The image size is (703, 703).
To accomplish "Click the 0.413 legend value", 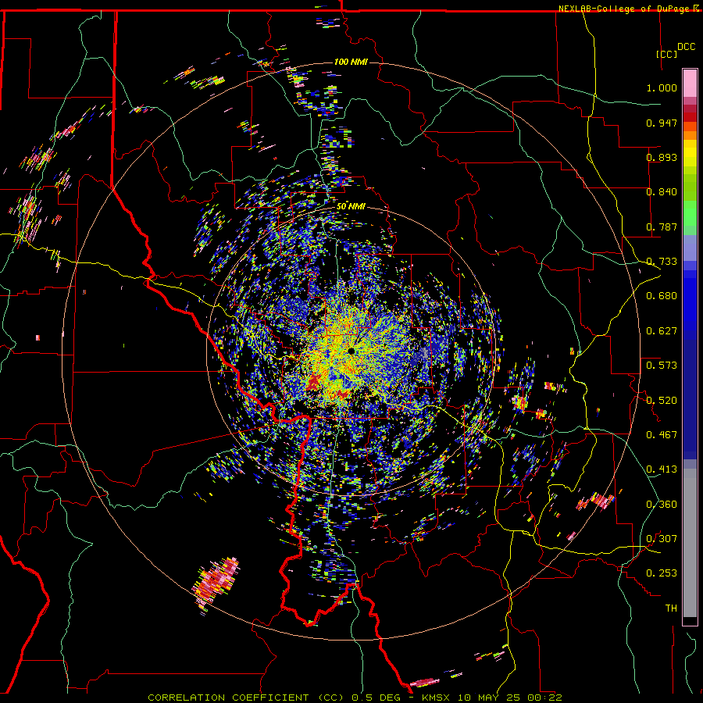I will (662, 469).
